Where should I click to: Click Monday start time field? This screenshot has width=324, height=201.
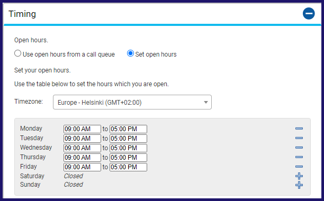pos(82,129)
